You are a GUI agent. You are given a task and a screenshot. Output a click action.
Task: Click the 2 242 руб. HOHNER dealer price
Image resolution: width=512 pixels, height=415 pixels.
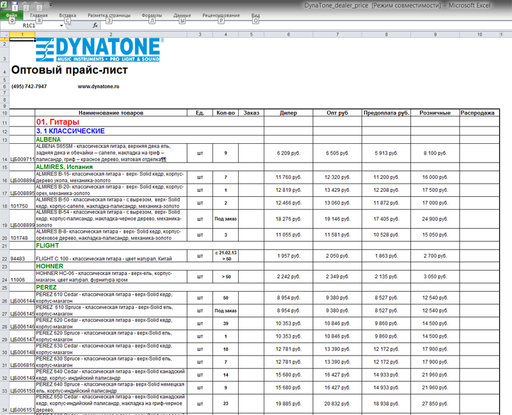[289, 277]
